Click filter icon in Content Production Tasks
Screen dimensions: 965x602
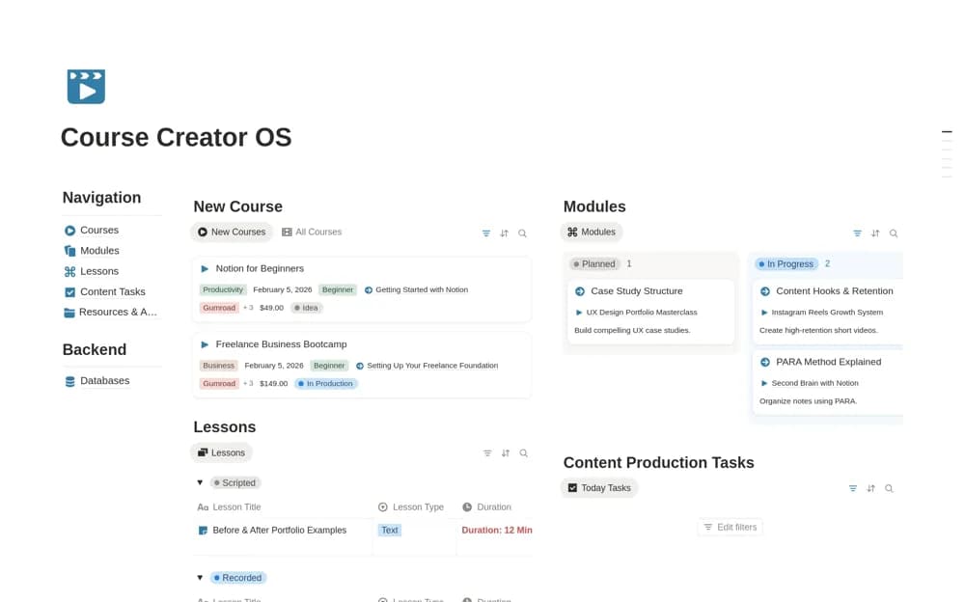[x=853, y=489]
